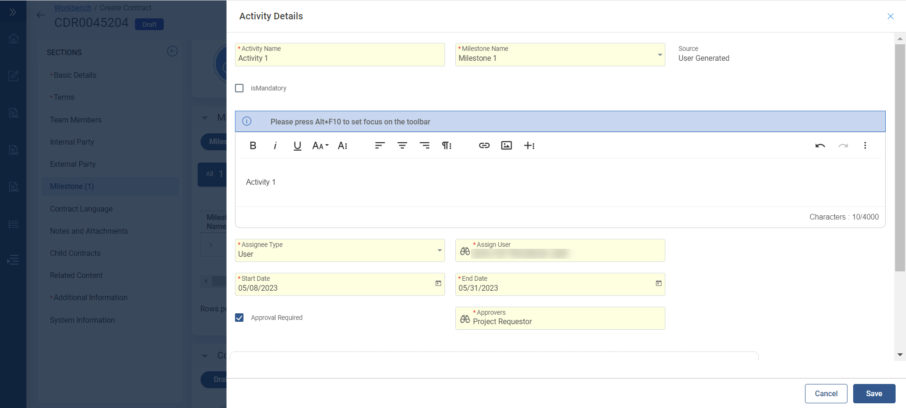
Task: Open the editor's more options menu
Action: tap(865, 146)
